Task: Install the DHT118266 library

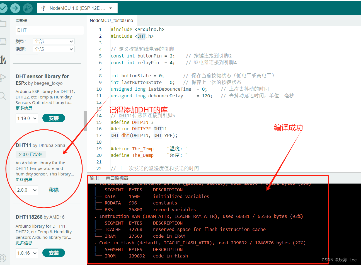Action: pyautogui.click(x=54, y=253)
